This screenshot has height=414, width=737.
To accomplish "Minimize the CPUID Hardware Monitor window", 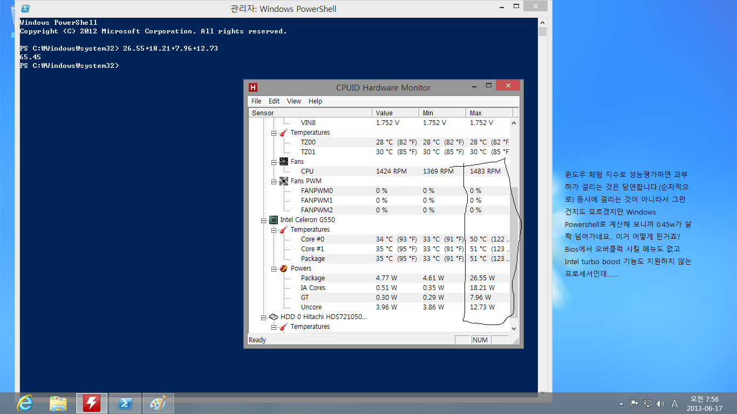I will 474,86.
